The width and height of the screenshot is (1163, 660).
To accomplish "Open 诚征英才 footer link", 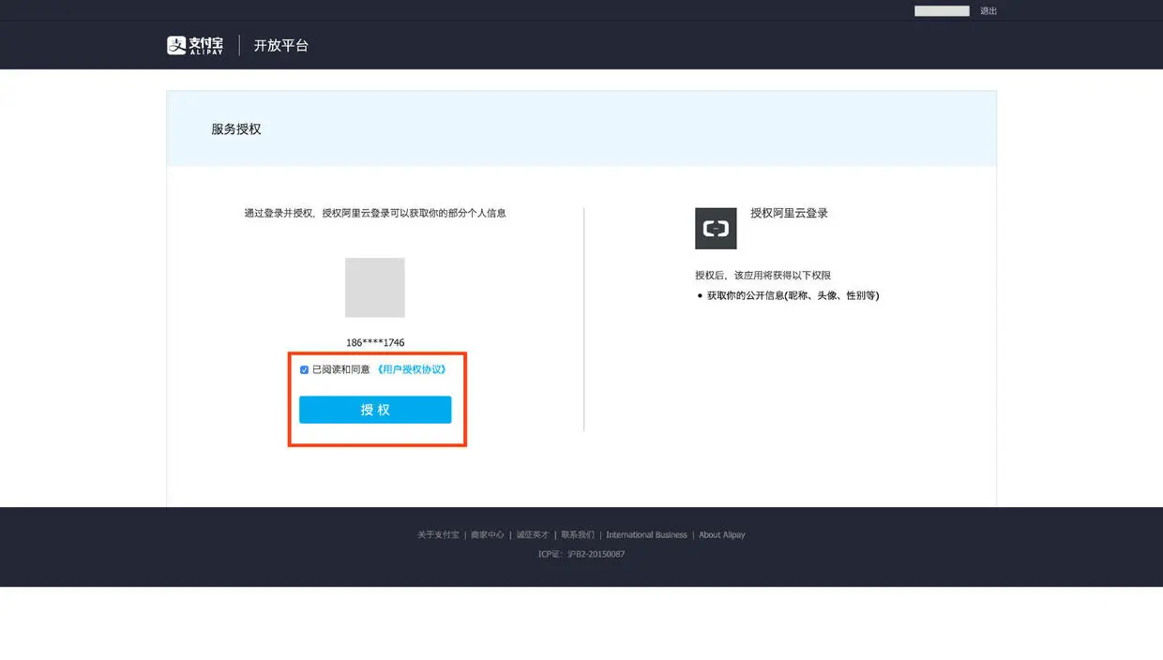I will [x=533, y=535].
